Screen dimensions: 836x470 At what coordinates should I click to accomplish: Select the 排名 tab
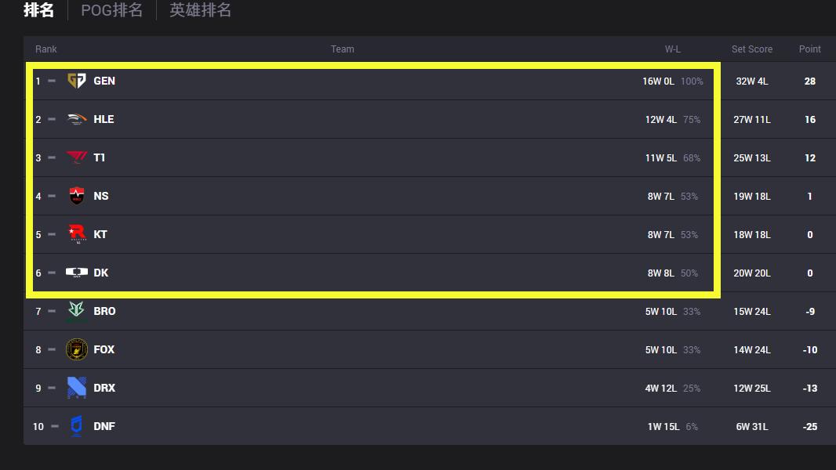[39, 10]
